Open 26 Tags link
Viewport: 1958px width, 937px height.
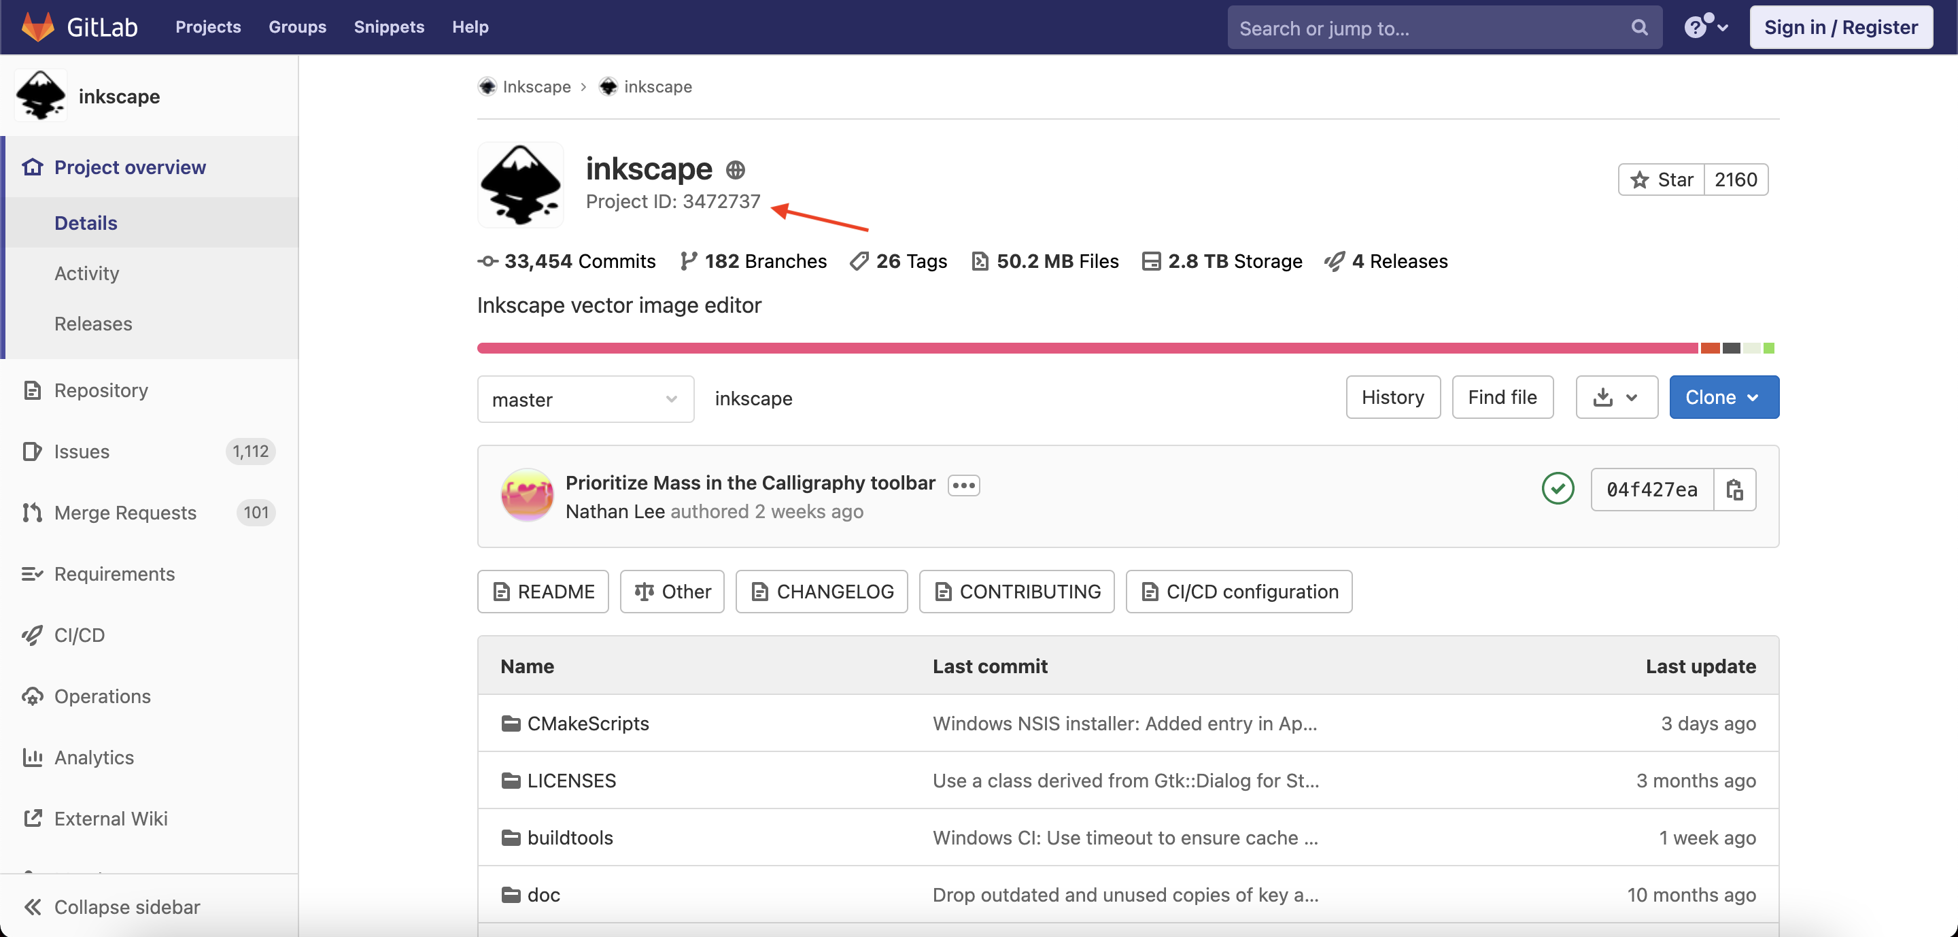pyautogui.click(x=898, y=260)
